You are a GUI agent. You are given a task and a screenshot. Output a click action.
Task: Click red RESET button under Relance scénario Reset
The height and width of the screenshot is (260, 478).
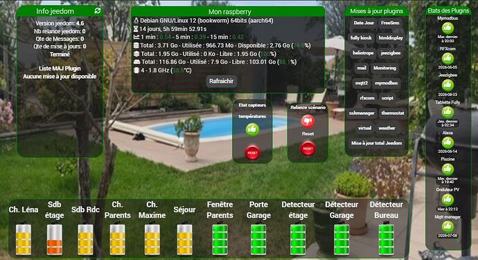pyautogui.click(x=308, y=149)
